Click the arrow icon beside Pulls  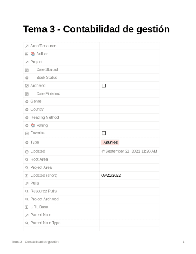coord(27,183)
